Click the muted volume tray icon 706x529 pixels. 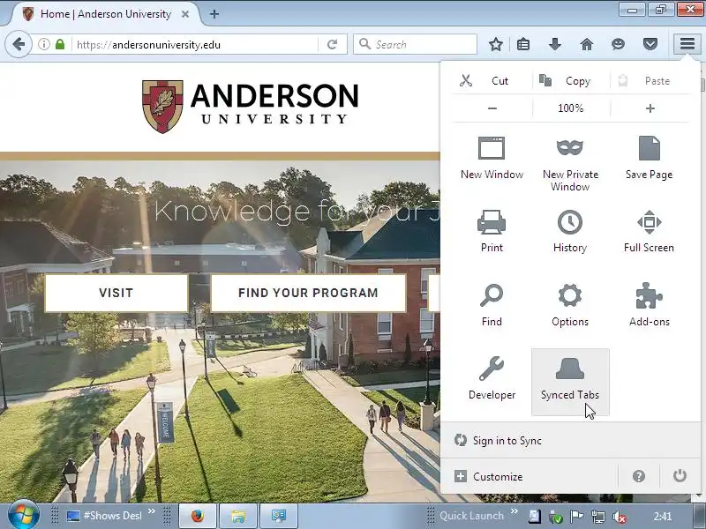coord(620,517)
